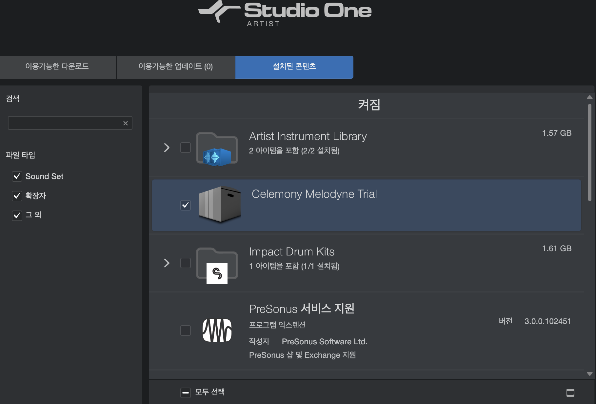Click the window layout icon at bottom right
Screen dimensions: 596x404
click(570, 393)
